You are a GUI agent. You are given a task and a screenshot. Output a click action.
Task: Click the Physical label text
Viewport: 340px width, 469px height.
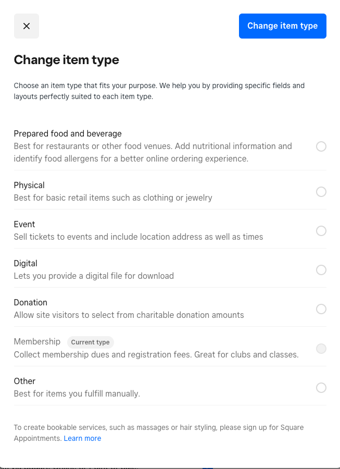29,185
